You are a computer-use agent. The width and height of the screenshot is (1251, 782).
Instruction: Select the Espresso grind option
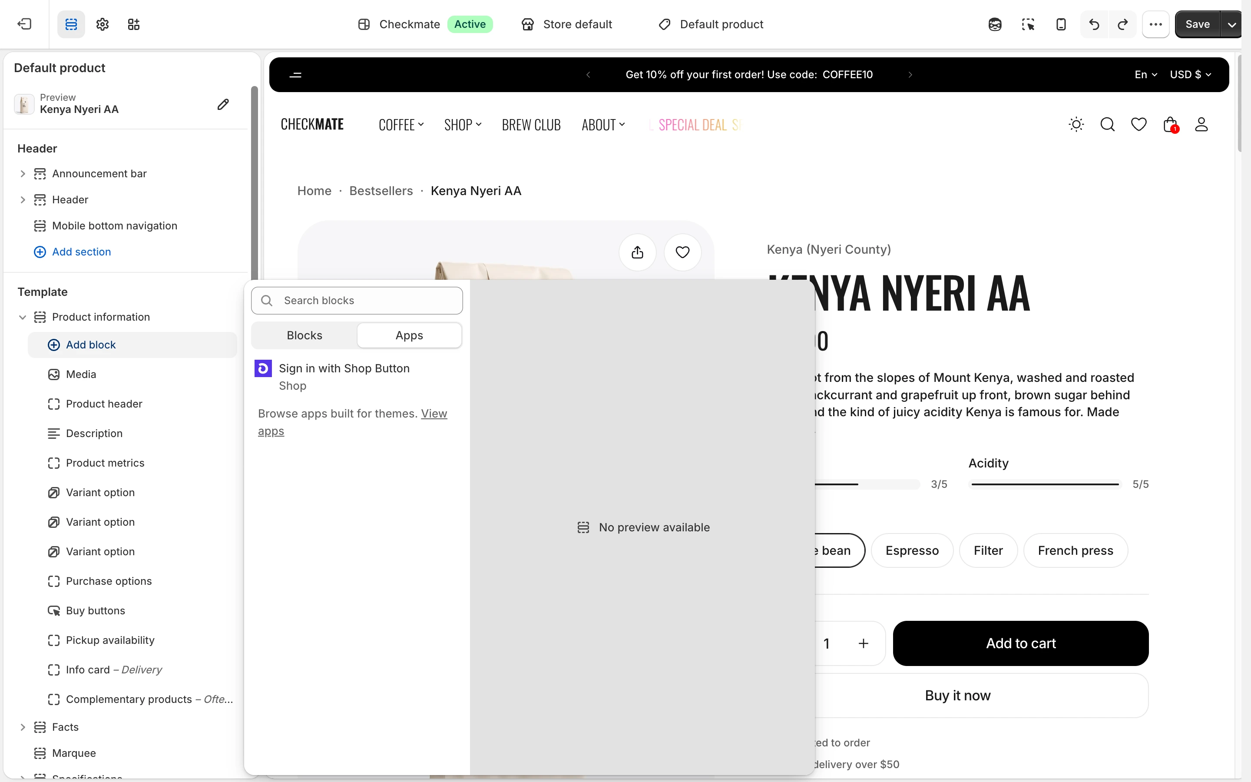(912, 550)
